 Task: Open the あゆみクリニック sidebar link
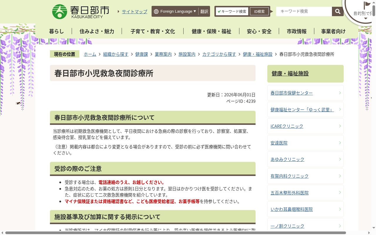[288, 160]
